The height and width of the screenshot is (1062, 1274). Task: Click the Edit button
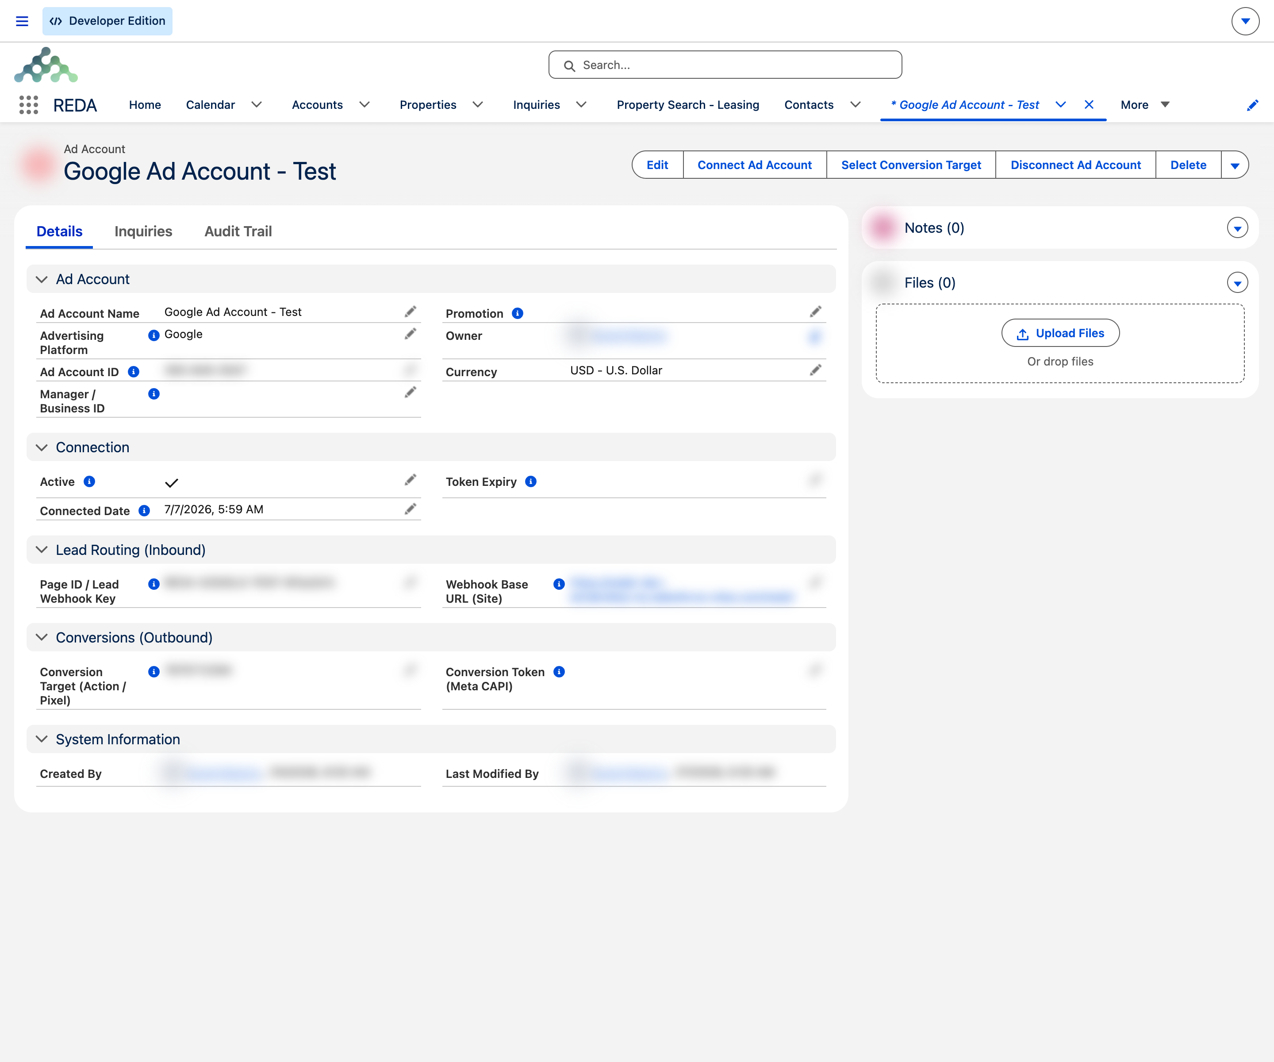(x=657, y=165)
